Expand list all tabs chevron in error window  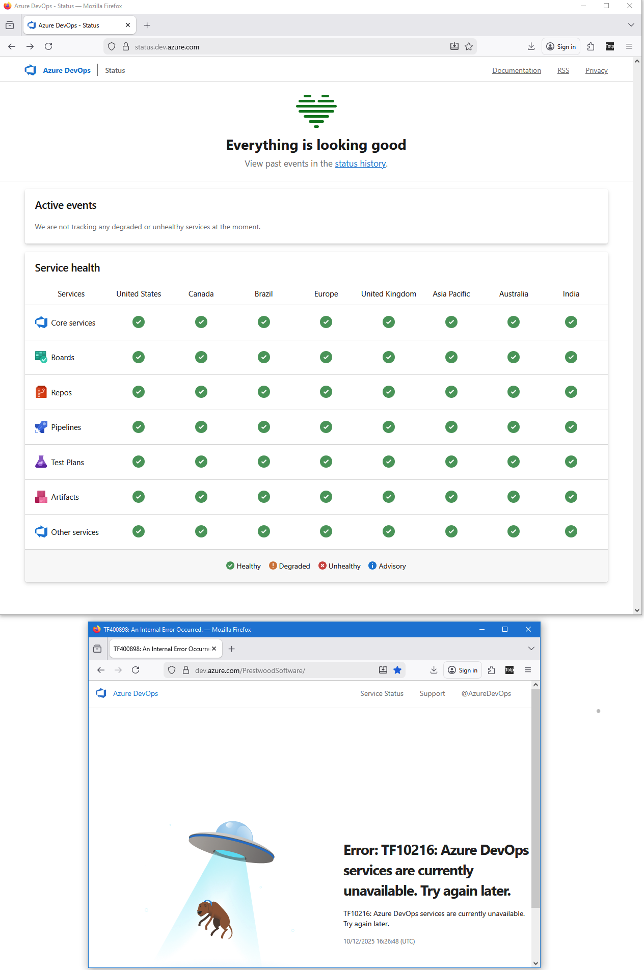(x=531, y=649)
